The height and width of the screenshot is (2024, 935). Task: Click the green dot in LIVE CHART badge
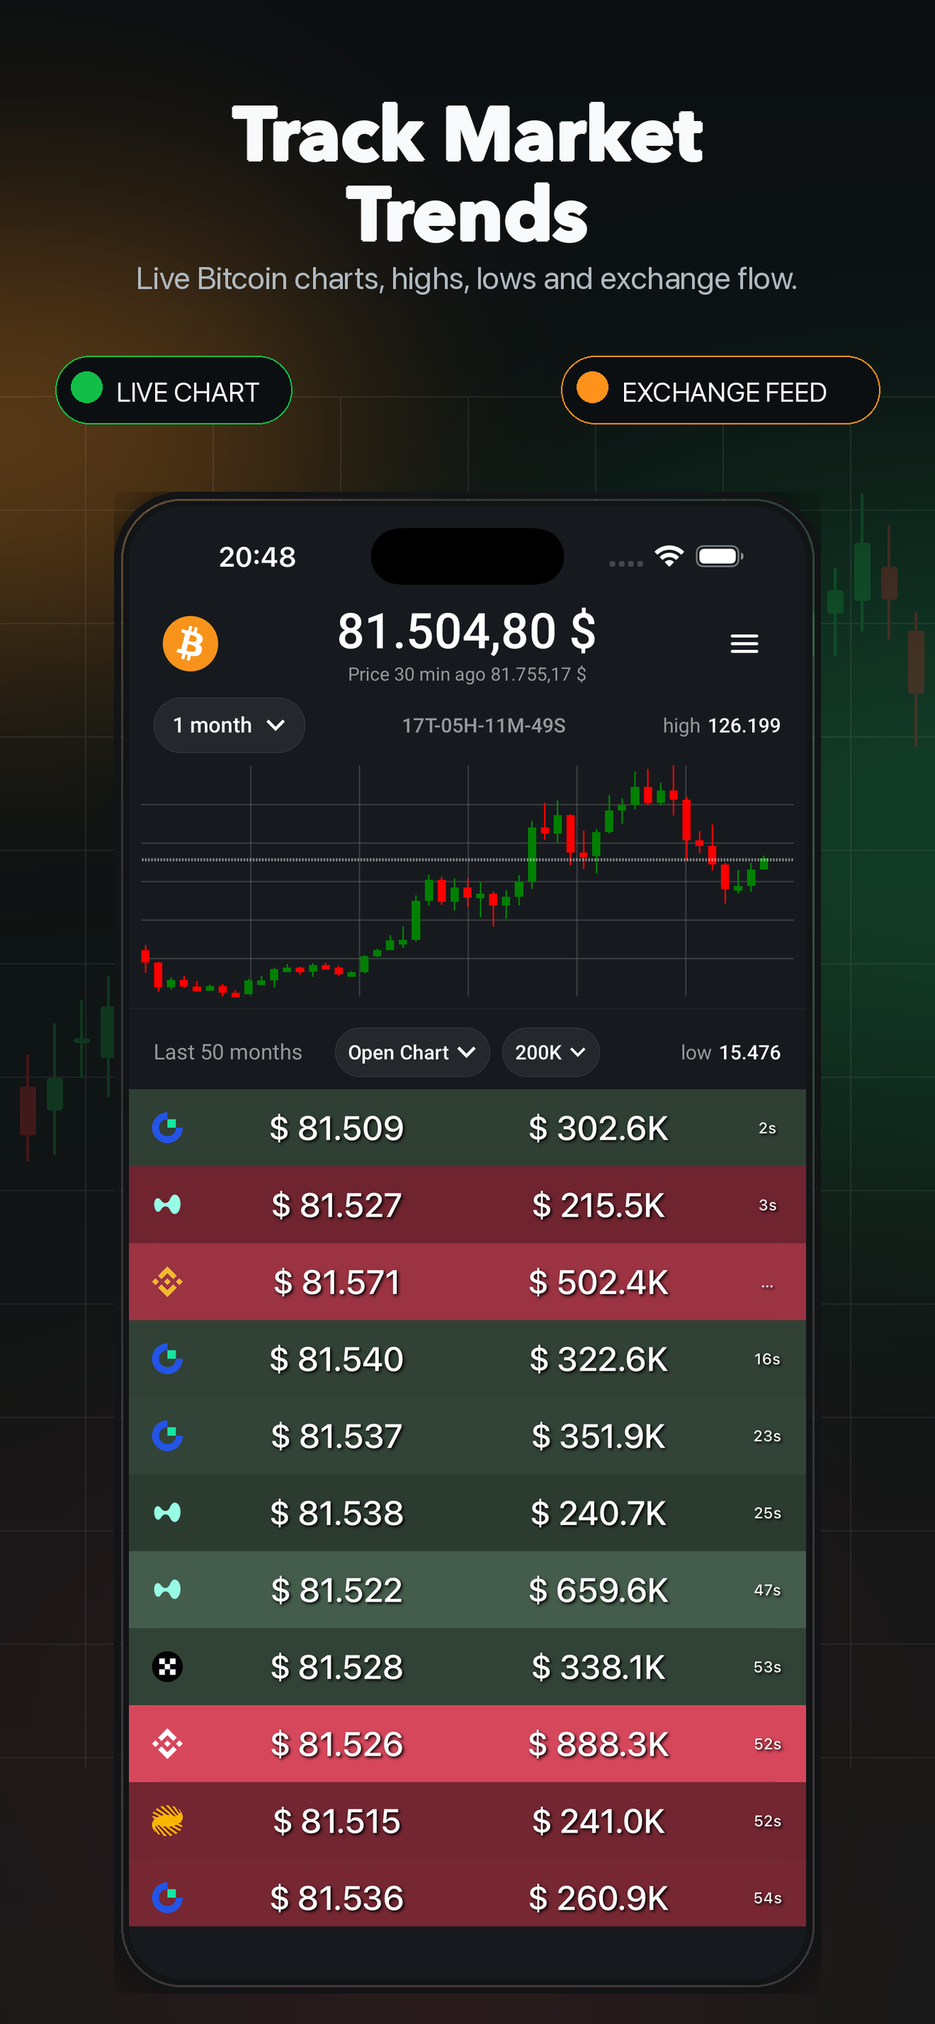click(87, 388)
